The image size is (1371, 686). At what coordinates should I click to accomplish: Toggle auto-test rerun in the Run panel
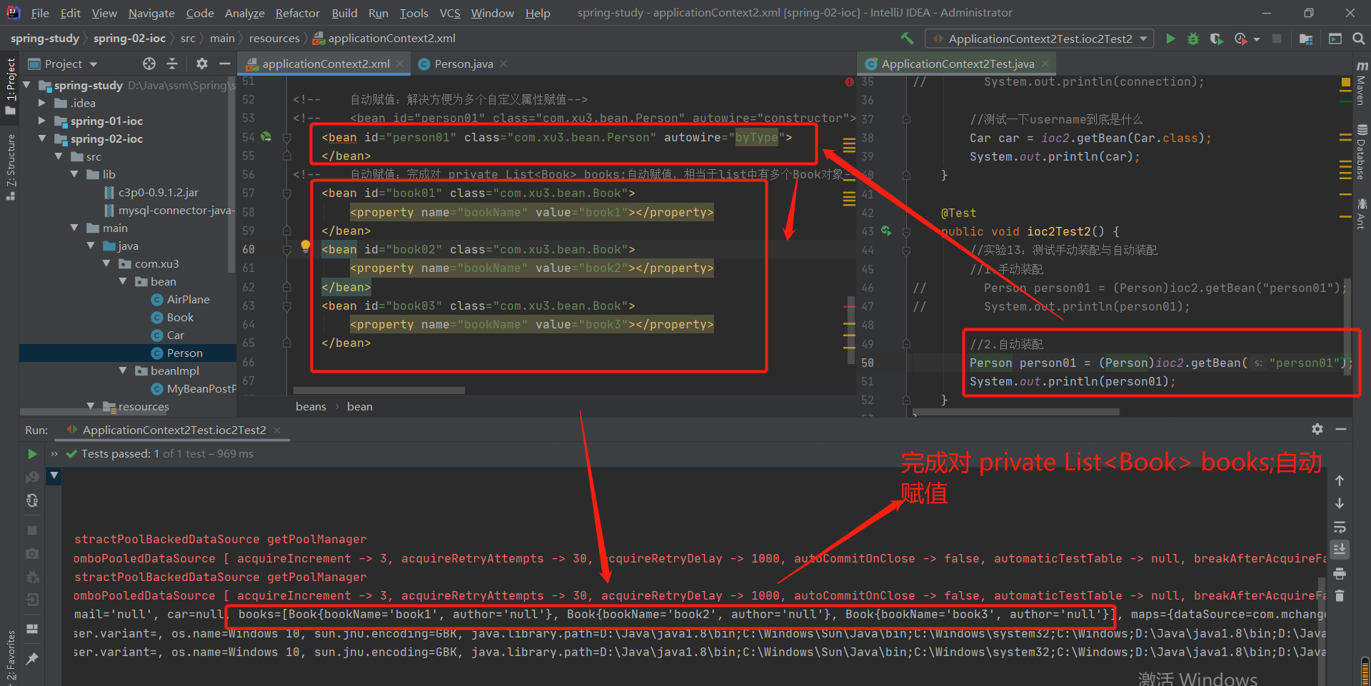(x=32, y=500)
